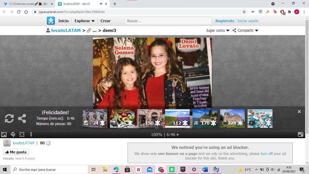
Task: Click the breadcrumb link icon with ellipsis
Action: coord(92,30)
